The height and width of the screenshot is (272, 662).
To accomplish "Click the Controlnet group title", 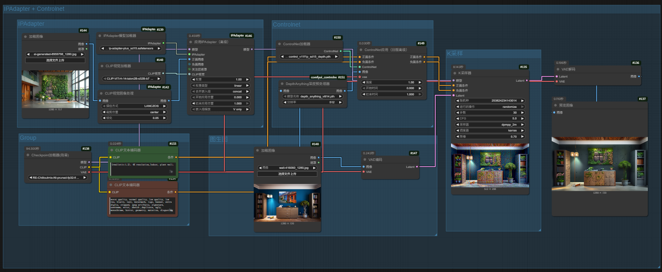I will click(286, 24).
